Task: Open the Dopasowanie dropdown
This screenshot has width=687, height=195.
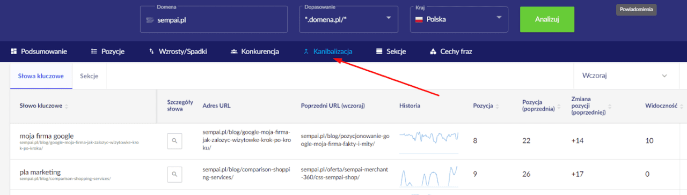Action: pos(349,20)
